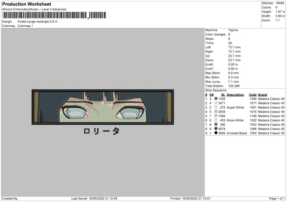The height and width of the screenshot is (202, 287).
Task: Click 'Madeira Classic 40' in stop row 9
Action: coord(271,133)
